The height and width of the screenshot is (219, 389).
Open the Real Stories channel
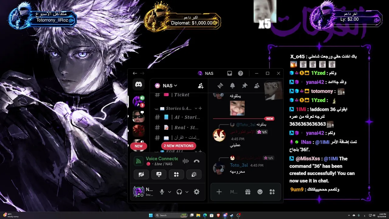[178, 127]
